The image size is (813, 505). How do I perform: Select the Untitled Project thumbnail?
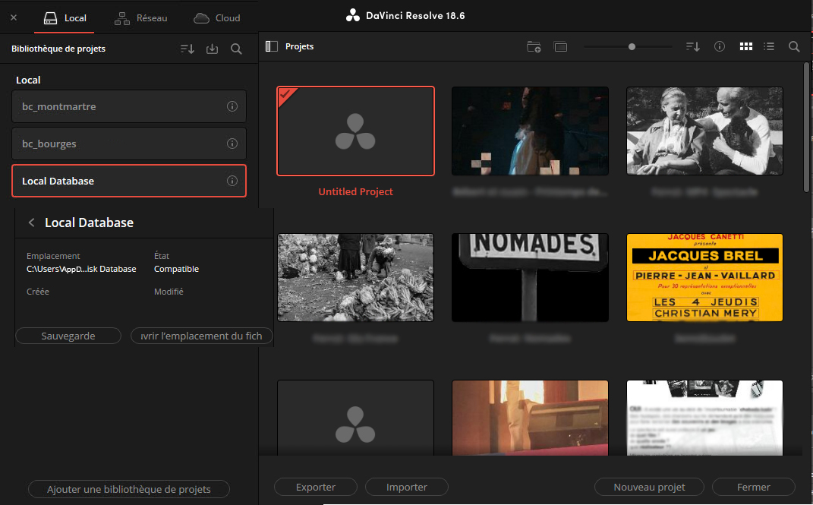(356, 131)
